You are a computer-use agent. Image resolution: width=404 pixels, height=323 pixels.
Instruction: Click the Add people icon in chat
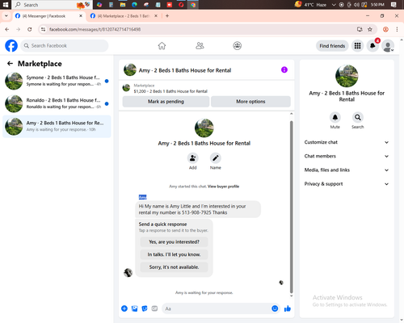click(x=193, y=158)
